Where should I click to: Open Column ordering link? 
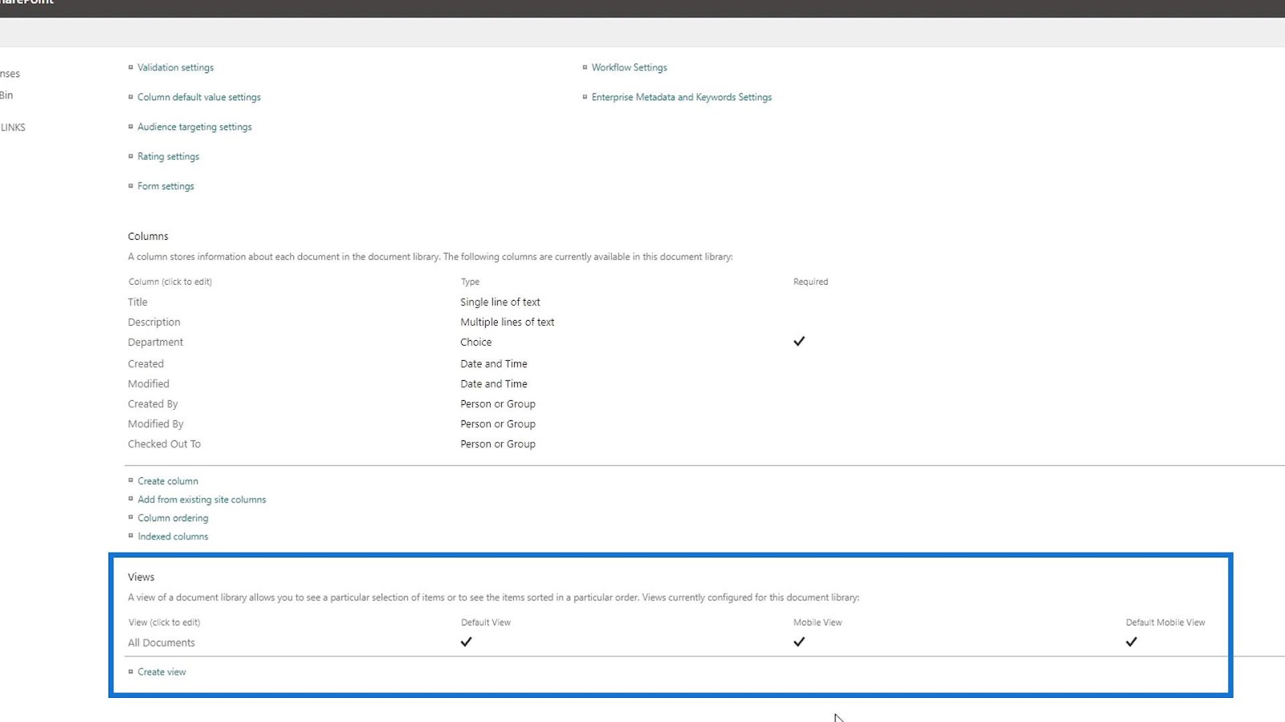coord(173,518)
